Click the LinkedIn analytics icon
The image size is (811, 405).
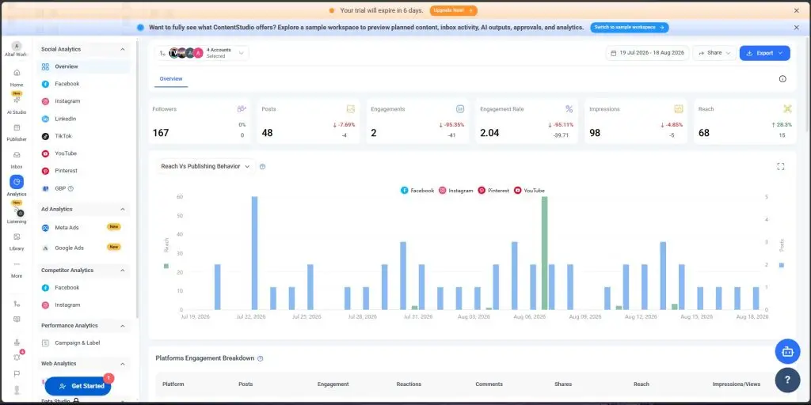45,119
